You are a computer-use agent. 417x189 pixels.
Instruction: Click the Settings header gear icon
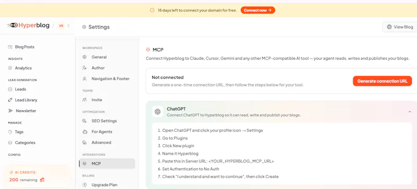(84, 27)
